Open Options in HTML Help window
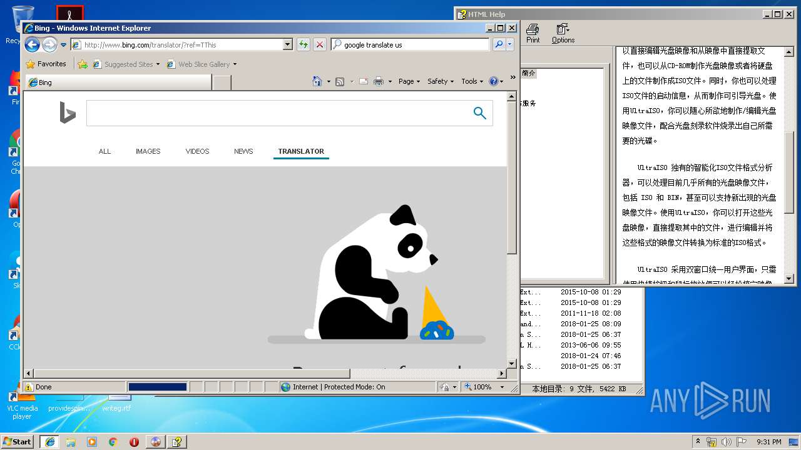801x450 pixels. (563, 34)
